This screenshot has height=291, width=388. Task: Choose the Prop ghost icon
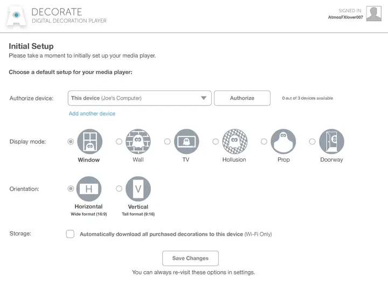coord(283,142)
